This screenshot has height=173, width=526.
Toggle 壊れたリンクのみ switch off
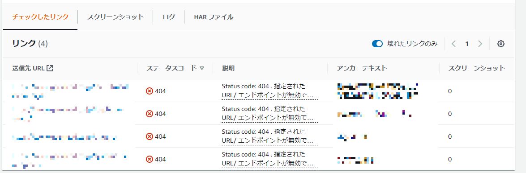[377, 44]
